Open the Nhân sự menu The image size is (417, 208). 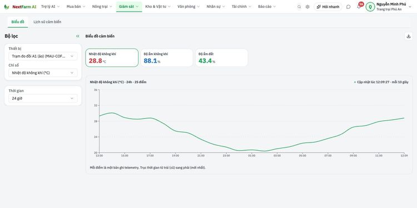(x=216, y=7)
